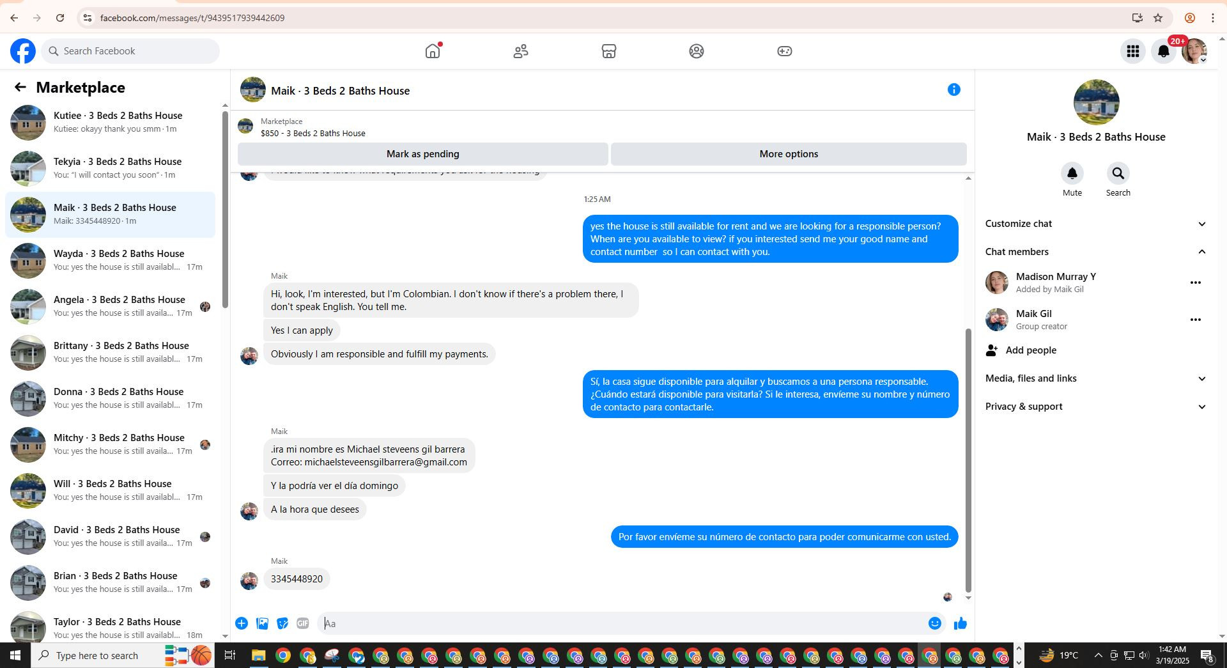Viewport: 1227px width, 668px height.
Task: Open the Windows notification center
Action: [1207, 656]
